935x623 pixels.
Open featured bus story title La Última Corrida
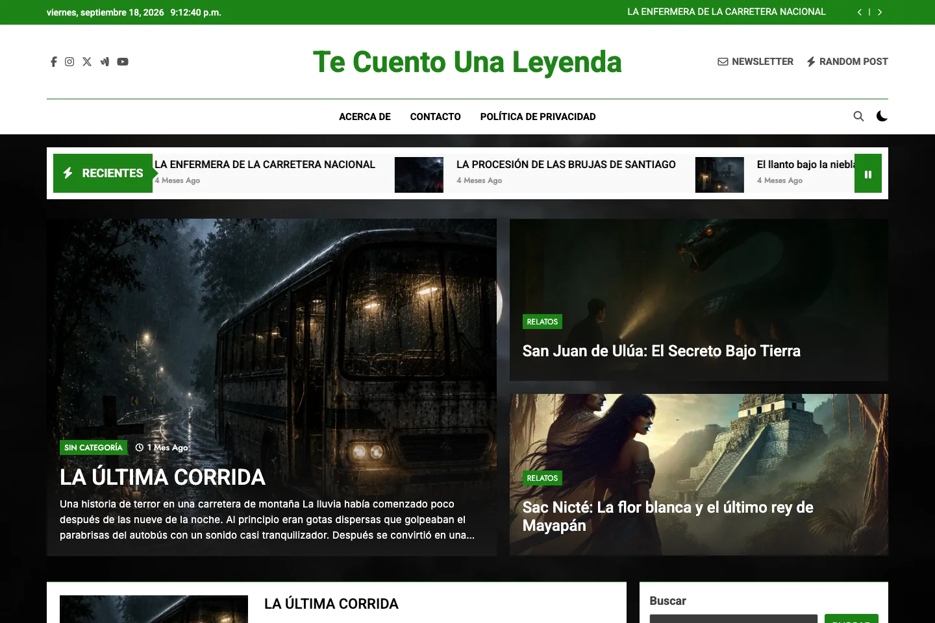coord(163,478)
